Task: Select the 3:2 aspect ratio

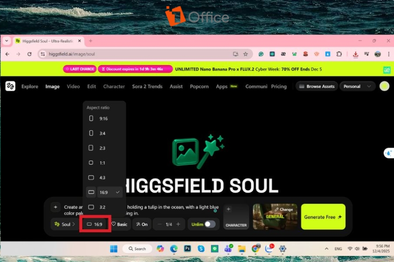Action: point(104,207)
